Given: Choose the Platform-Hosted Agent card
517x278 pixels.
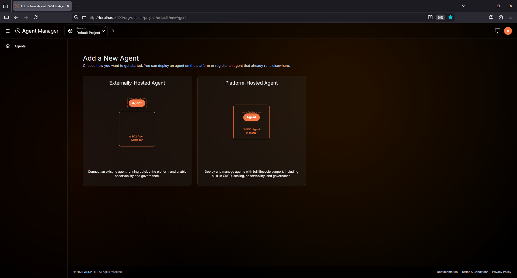Looking at the screenshot, I should [251, 131].
